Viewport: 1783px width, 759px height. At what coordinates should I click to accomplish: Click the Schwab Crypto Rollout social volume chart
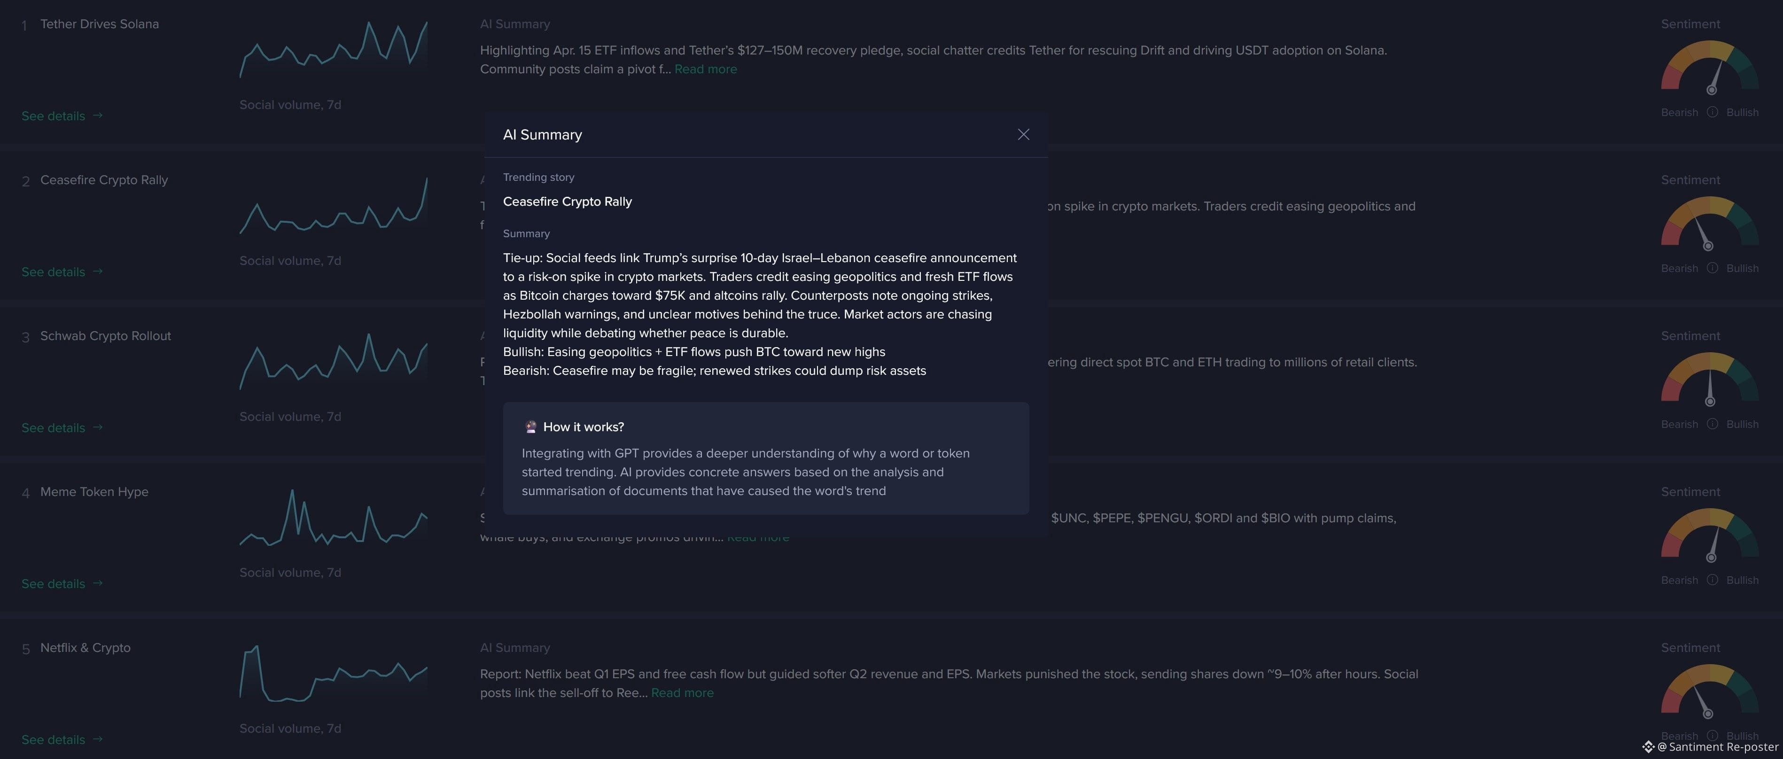click(x=334, y=361)
